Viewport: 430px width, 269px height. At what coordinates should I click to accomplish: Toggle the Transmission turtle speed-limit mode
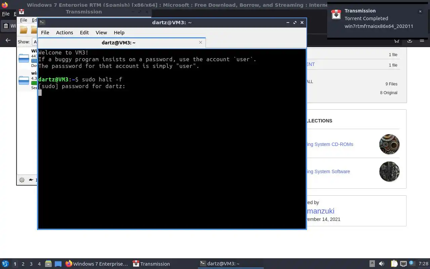click(31, 180)
